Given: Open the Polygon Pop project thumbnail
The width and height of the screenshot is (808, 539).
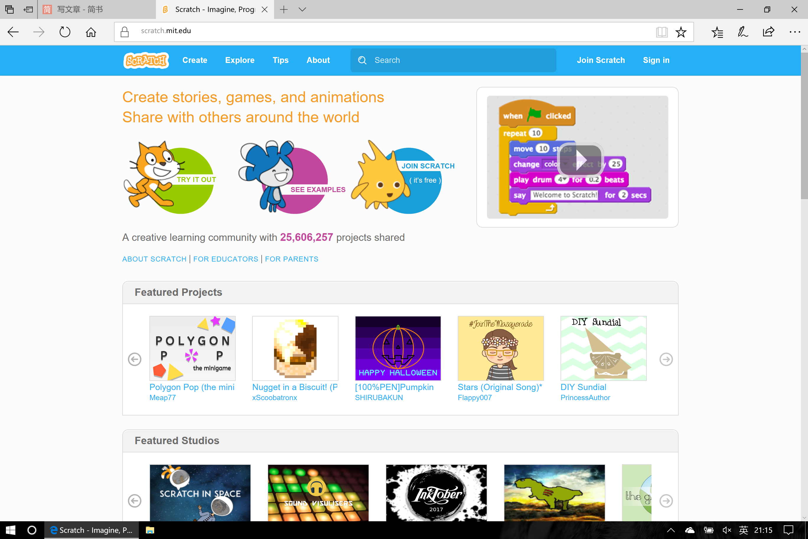Looking at the screenshot, I should 192,348.
